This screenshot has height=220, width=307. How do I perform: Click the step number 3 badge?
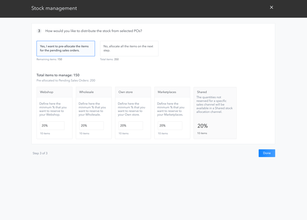click(39, 31)
